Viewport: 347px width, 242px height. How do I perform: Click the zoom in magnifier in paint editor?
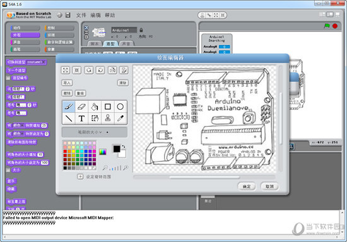(126, 168)
